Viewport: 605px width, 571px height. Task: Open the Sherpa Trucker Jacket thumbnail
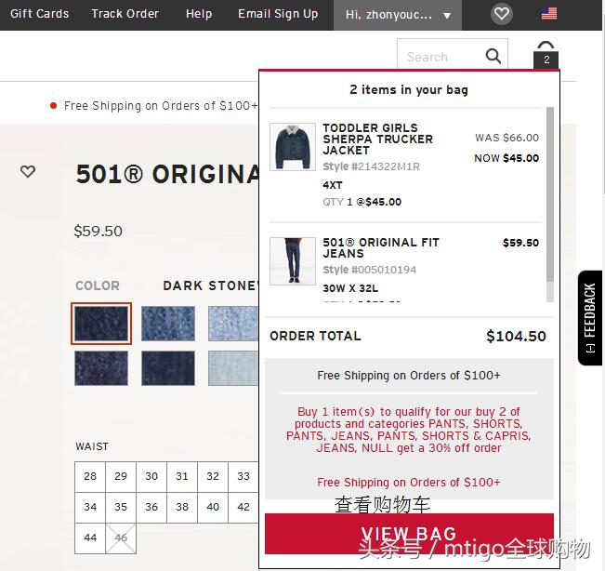click(x=293, y=147)
